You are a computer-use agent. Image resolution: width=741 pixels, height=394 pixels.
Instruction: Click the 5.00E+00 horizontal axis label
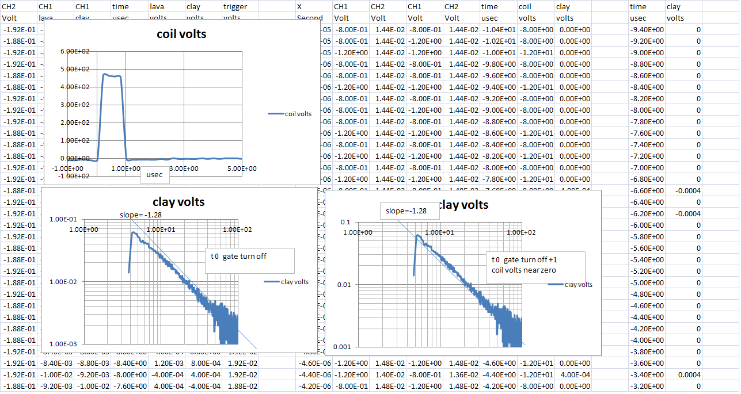coord(241,169)
